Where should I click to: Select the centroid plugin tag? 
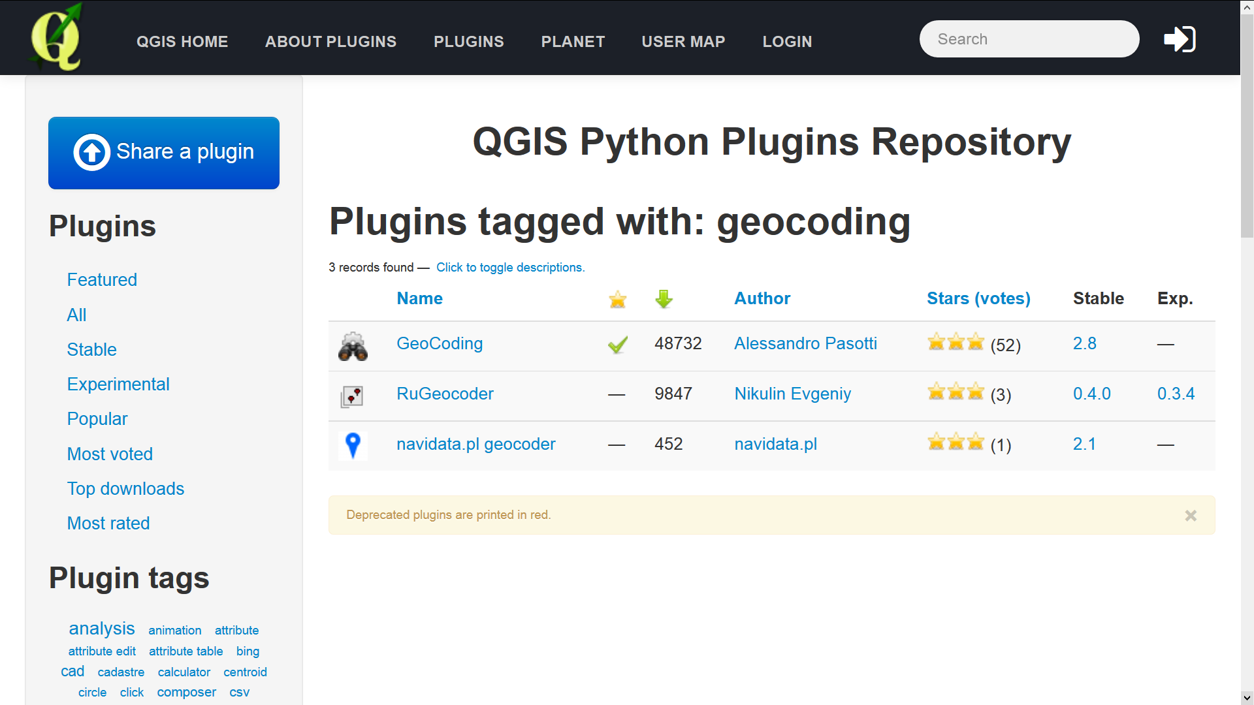pyautogui.click(x=245, y=672)
